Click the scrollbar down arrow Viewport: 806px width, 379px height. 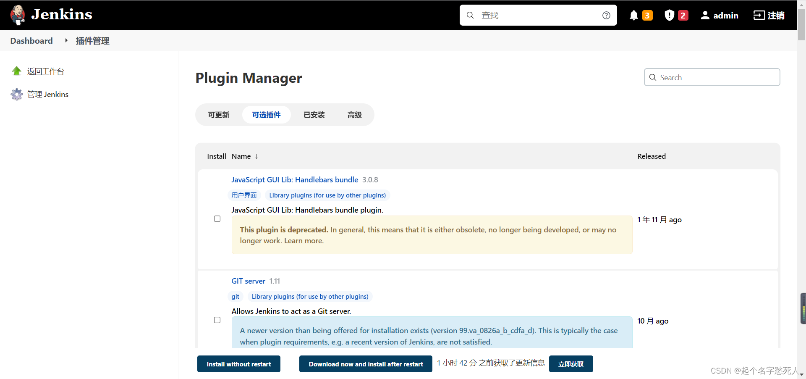[x=802, y=375]
